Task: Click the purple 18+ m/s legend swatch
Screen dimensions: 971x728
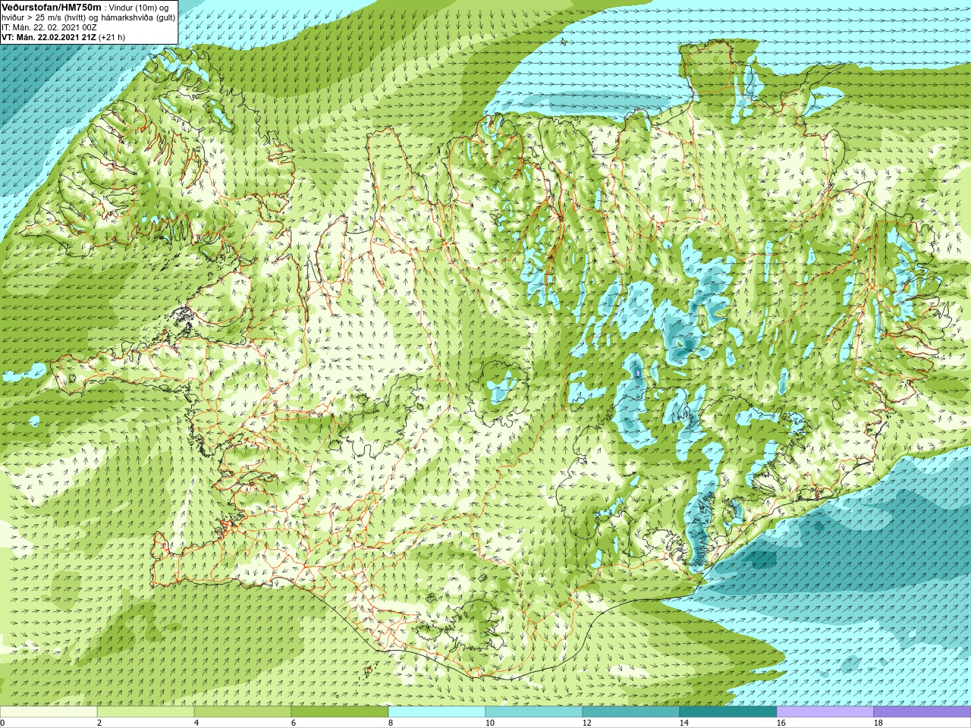Action: [x=922, y=712]
